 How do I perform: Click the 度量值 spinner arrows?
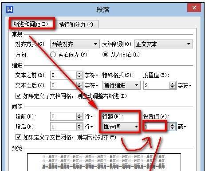pyautogui.click(x=173, y=85)
